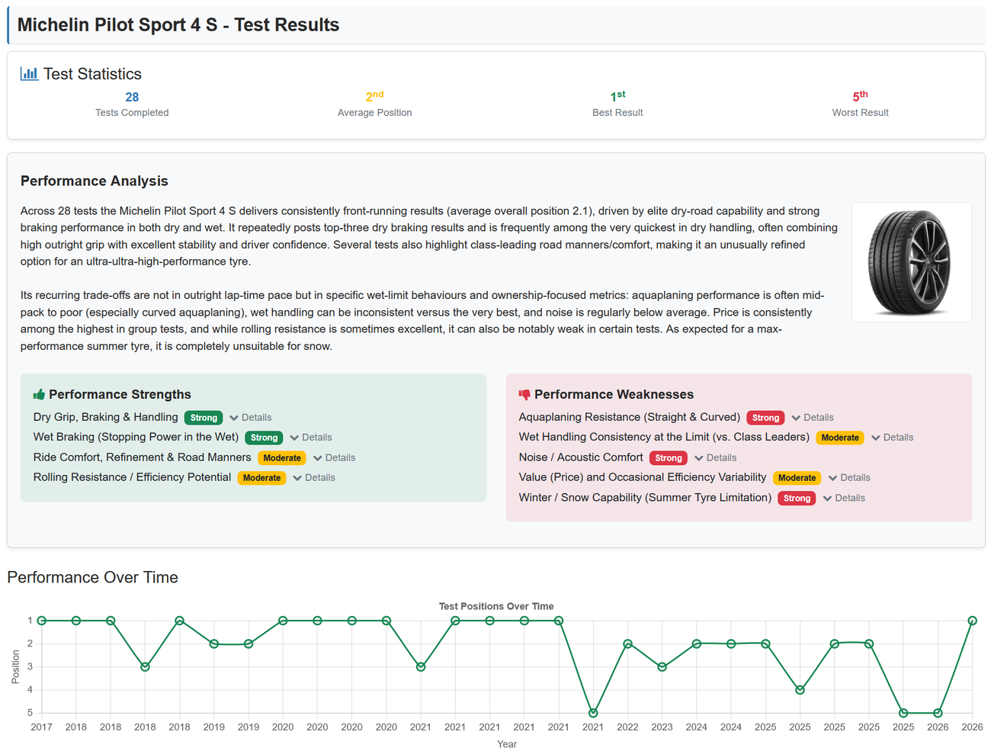Click the Strong badge beside Noise / Acoustic Comfort

pos(669,458)
